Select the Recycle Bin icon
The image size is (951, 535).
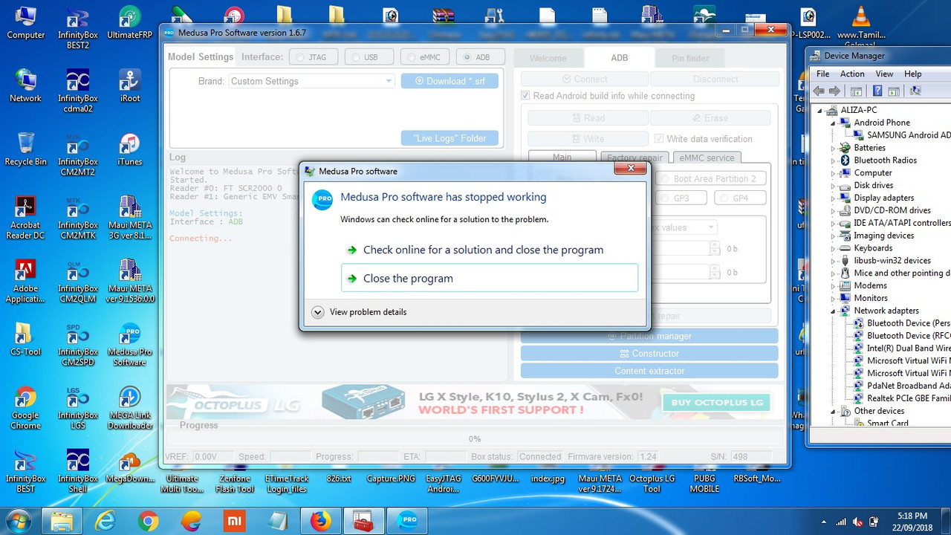[x=25, y=149]
